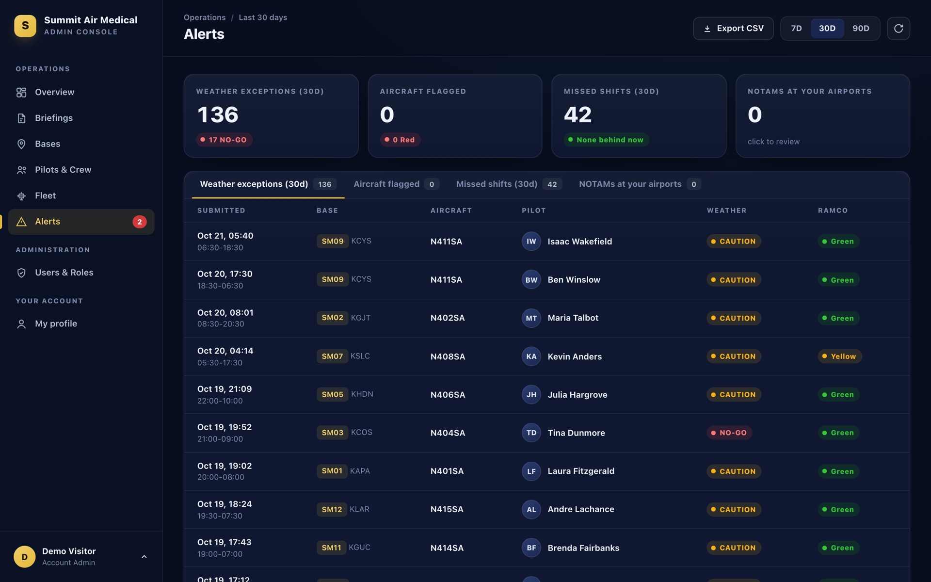The width and height of the screenshot is (931, 582).
Task: Click the SM11 base tag
Action: coord(331,548)
